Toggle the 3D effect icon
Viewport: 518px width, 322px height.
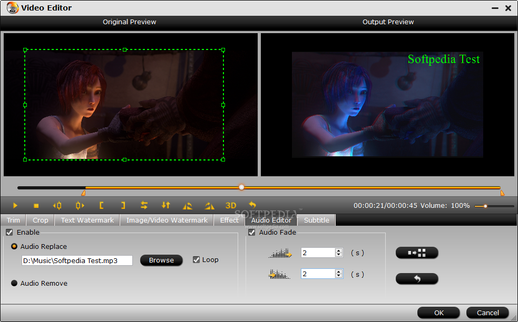tap(231, 206)
